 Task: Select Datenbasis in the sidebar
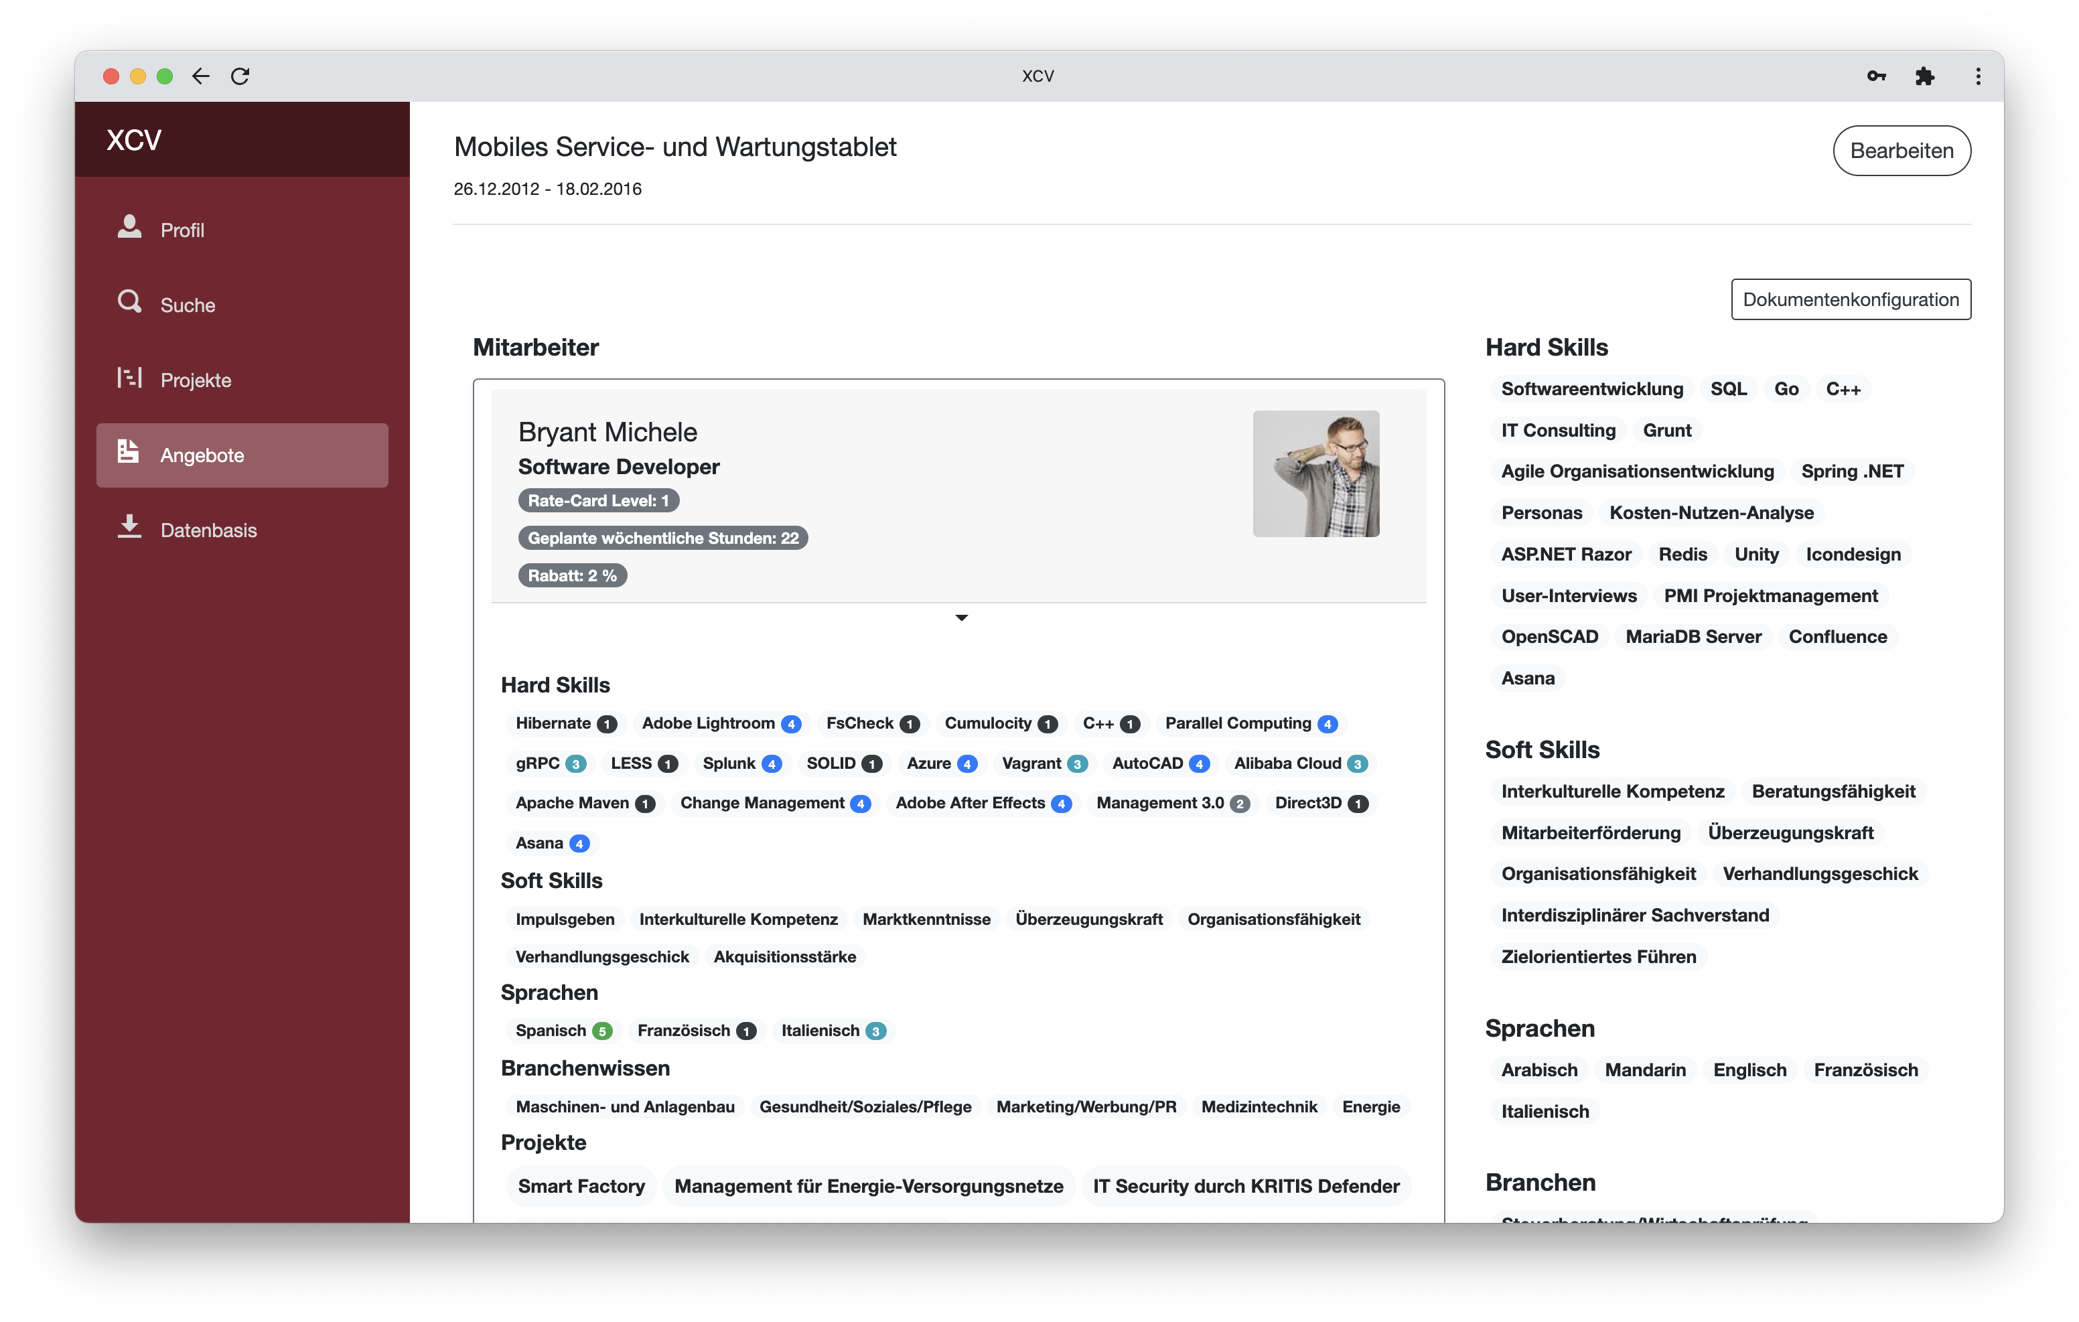pos(242,530)
